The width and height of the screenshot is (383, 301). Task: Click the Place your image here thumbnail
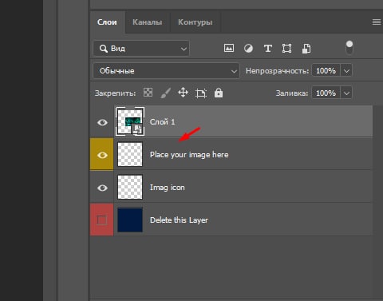click(130, 154)
